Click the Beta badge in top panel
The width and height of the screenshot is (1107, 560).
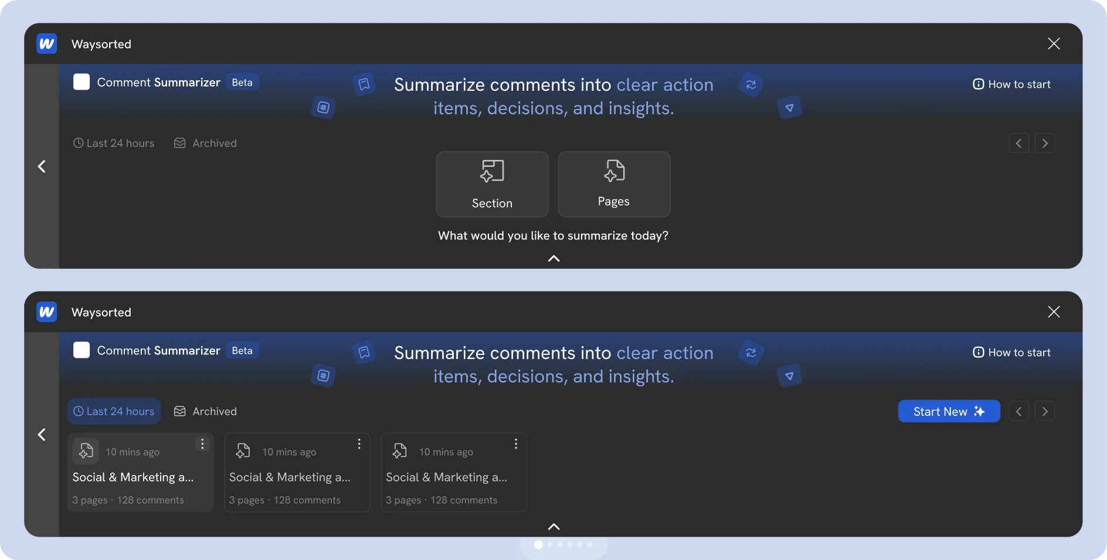[x=242, y=83]
